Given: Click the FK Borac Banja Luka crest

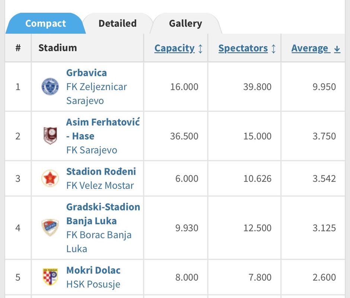Looking at the screenshot, I should (50, 228).
